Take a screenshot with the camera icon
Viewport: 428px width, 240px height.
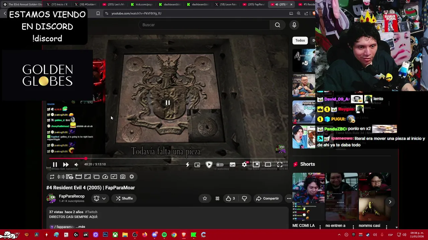click(x=123, y=177)
